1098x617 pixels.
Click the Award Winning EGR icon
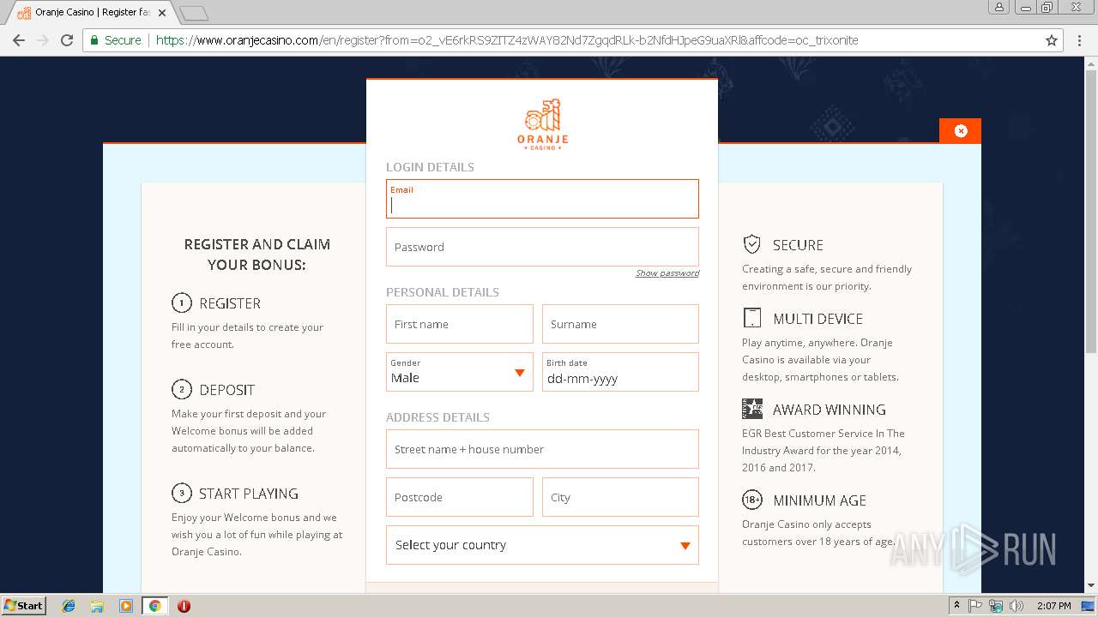point(751,409)
